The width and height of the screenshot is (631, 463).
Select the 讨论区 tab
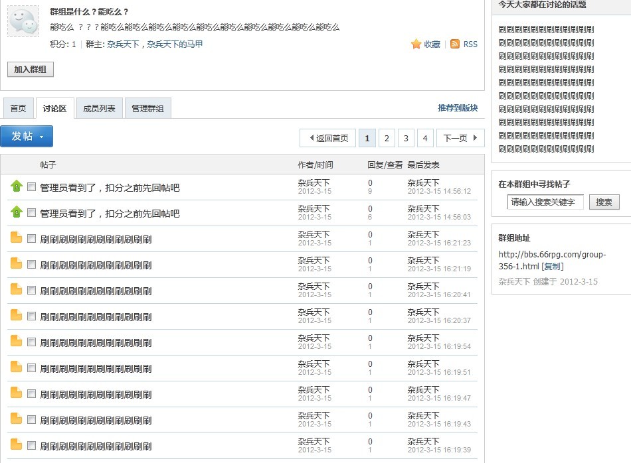coord(54,108)
